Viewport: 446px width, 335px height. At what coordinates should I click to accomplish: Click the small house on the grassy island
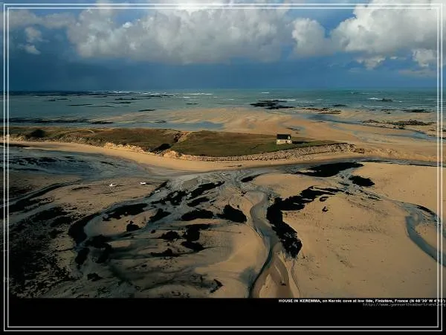283,138
